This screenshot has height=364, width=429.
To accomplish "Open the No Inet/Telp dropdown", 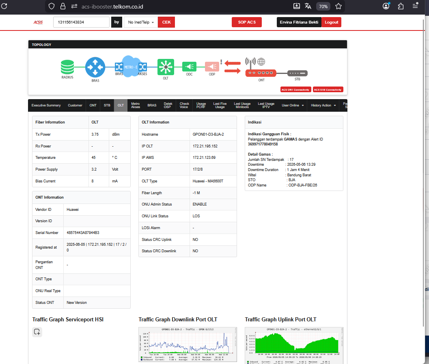I will (x=141, y=22).
